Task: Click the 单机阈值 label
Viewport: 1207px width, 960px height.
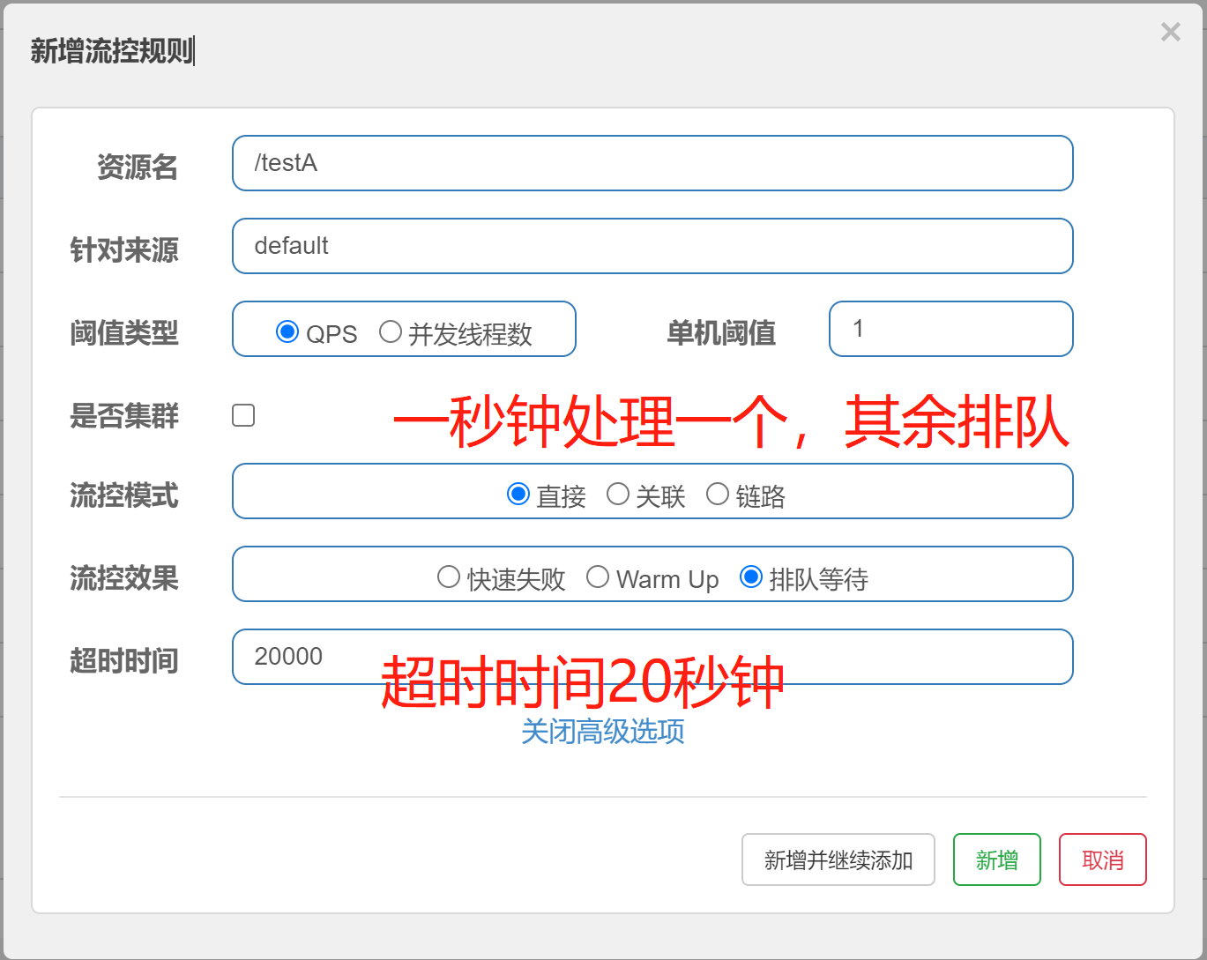Action: [x=721, y=332]
